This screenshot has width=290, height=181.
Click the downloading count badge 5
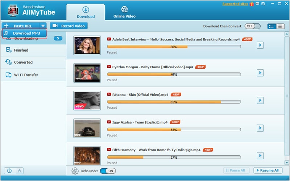(58, 38)
